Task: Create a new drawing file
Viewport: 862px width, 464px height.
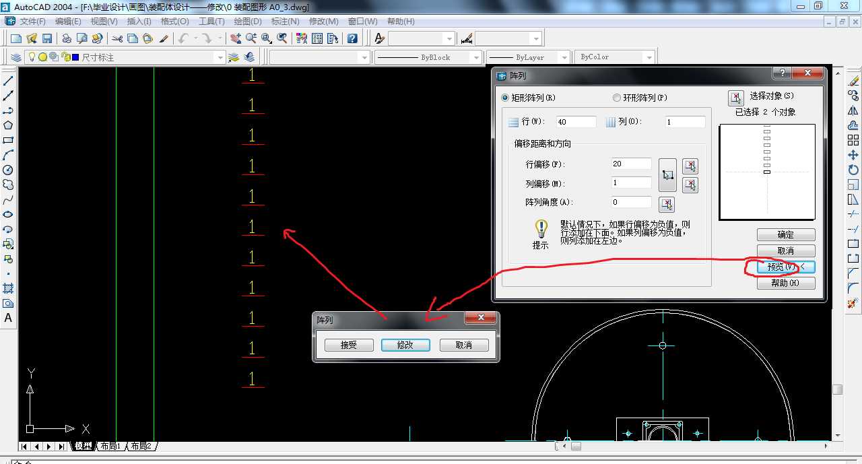Action: [x=16, y=38]
